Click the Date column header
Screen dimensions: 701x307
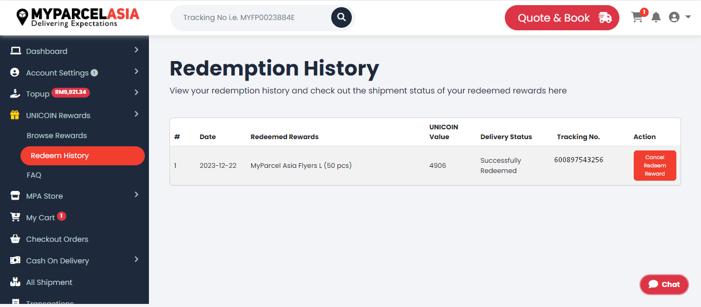tap(207, 137)
